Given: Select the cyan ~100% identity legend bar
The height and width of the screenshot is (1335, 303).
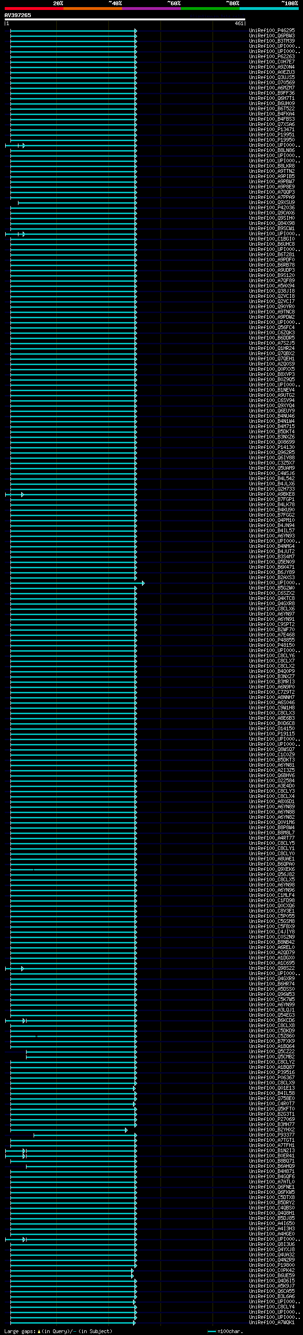Looking at the screenshot, I should [x=269, y=9].
